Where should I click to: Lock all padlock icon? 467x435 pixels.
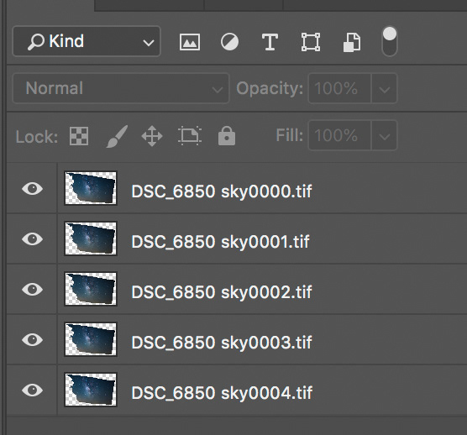pos(227,136)
